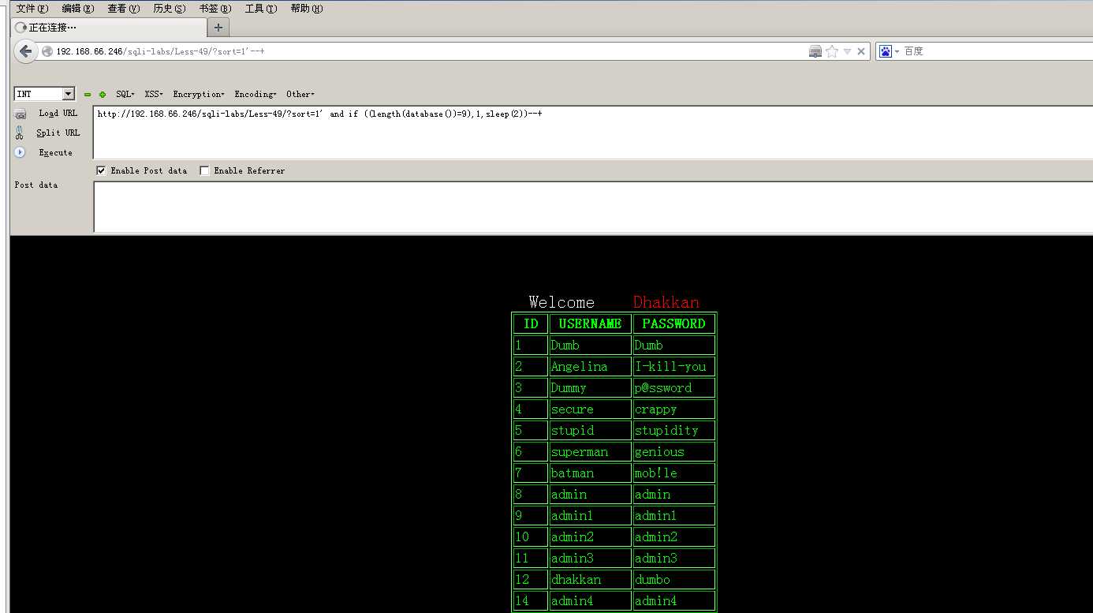The height and width of the screenshot is (613, 1093).
Task: Open the 工具 (Tools) menu
Action: [261, 9]
